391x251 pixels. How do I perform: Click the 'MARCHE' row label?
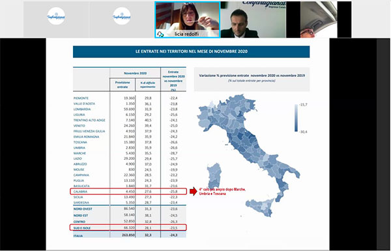click(x=80, y=153)
